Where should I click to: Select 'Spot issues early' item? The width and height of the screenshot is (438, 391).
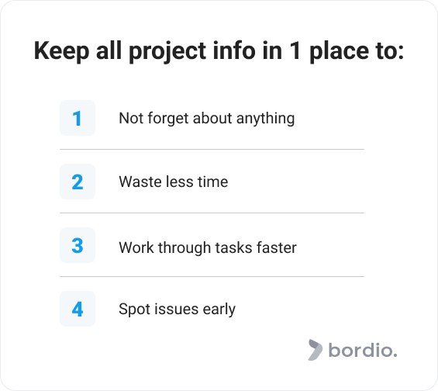point(177,310)
